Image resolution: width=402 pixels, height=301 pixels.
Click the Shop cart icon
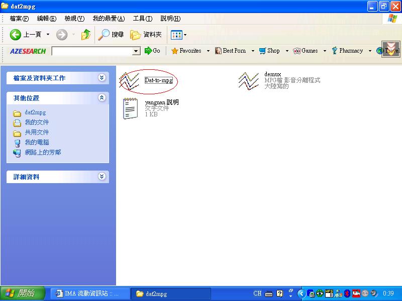click(262, 51)
